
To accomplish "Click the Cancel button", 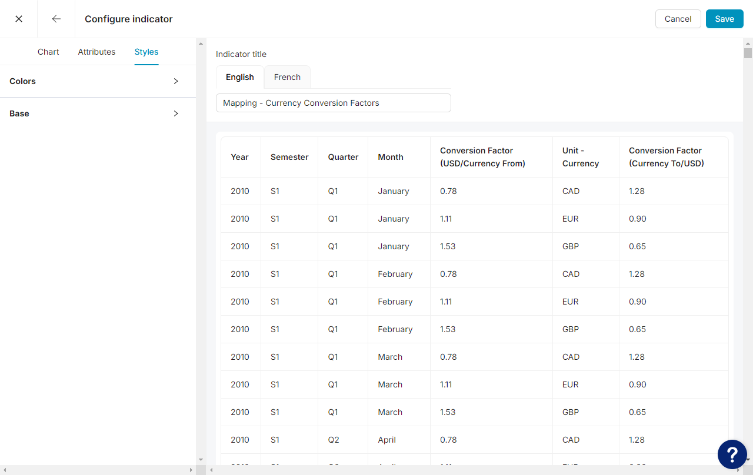I will [x=678, y=18].
